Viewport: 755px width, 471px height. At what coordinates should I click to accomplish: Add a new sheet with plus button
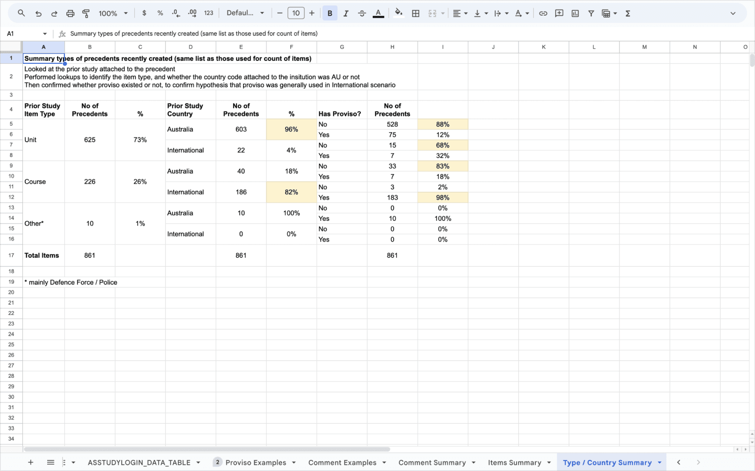[31, 462]
